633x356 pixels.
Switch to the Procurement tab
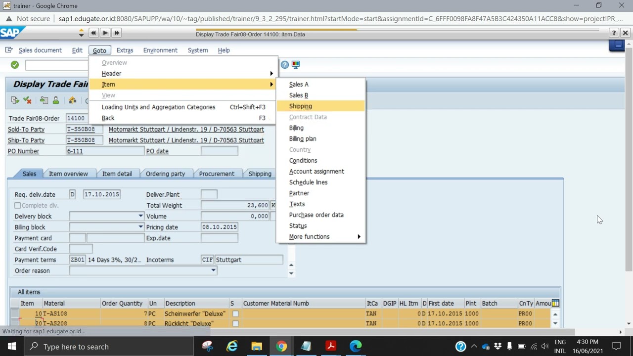click(217, 174)
